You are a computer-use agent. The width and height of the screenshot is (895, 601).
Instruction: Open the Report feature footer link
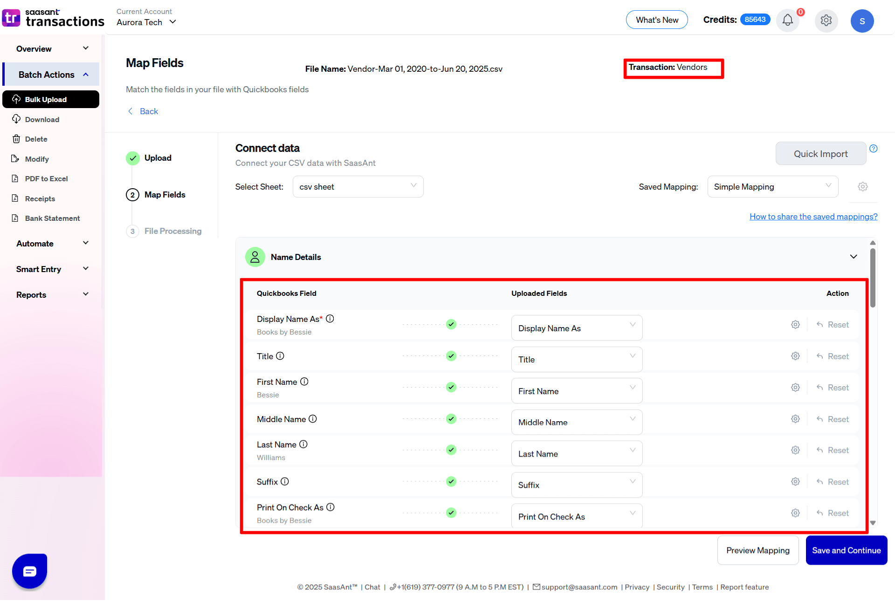tap(744, 587)
